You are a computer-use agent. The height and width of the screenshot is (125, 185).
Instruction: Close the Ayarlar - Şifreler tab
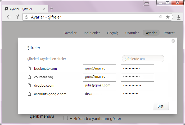[44, 9]
